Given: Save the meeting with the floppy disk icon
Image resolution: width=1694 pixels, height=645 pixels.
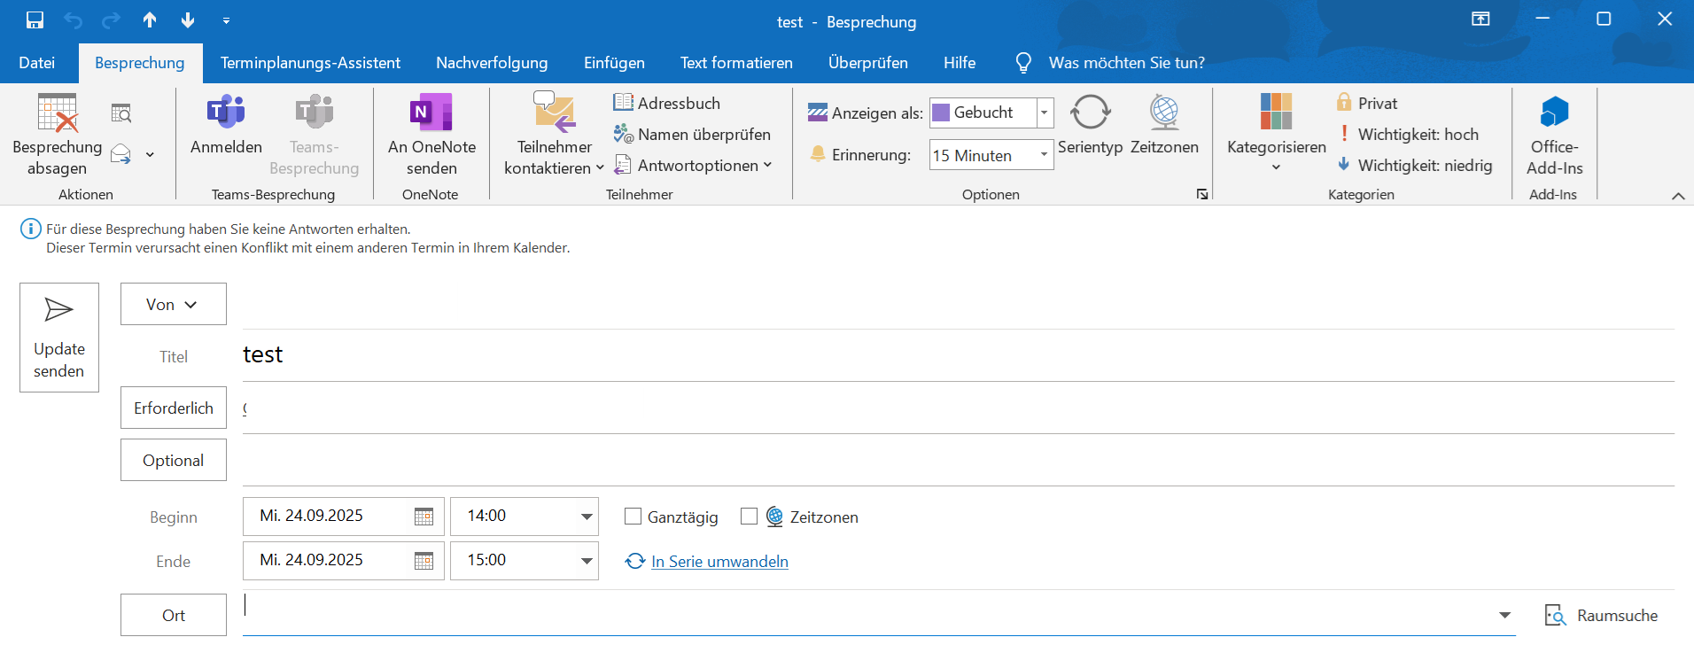Looking at the screenshot, I should tap(35, 19).
